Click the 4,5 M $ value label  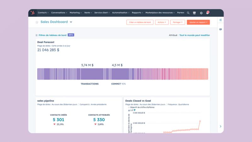(117, 65)
